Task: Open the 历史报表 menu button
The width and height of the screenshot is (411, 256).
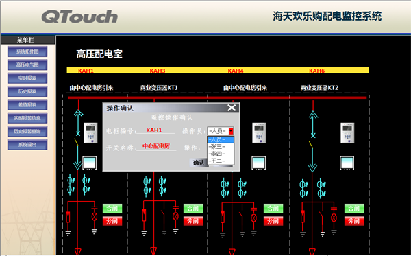Action: (27, 91)
